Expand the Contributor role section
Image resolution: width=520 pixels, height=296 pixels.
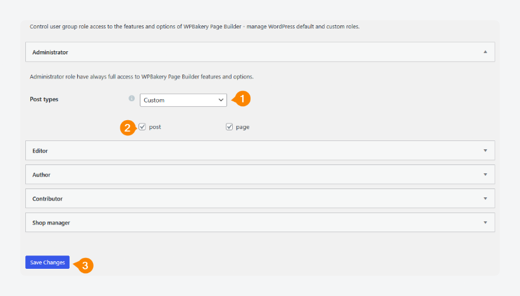click(x=261, y=199)
